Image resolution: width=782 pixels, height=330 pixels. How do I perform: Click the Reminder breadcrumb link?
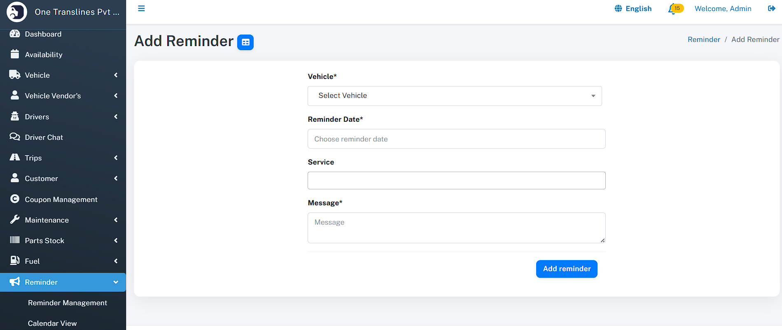click(703, 40)
